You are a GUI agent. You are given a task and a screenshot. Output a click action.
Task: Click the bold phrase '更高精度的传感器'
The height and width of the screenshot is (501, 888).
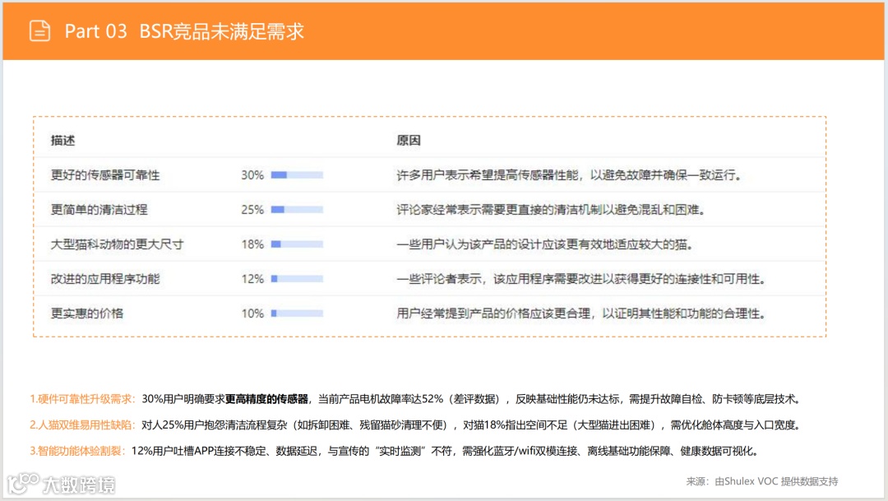pos(266,399)
